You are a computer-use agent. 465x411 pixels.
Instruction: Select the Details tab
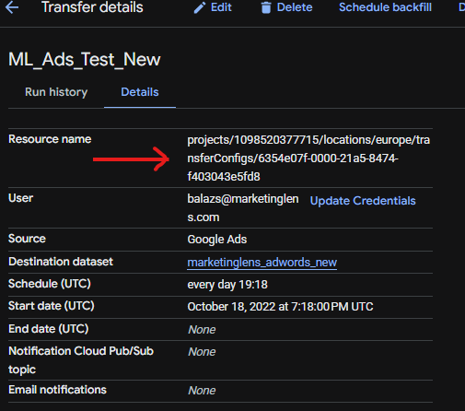pyautogui.click(x=140, y=92)
